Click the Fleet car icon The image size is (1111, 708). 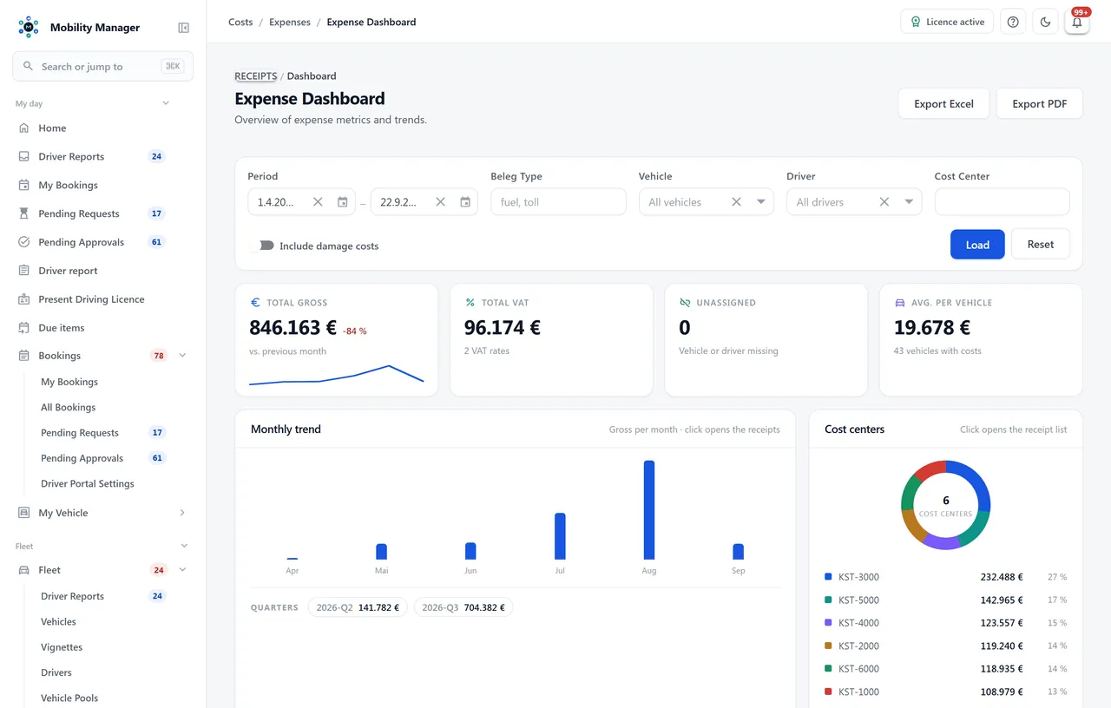coord(23,570)
